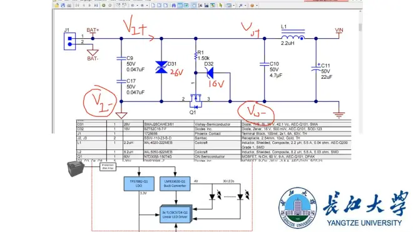Click the Print icon in toolbar

tap(69, 5)
